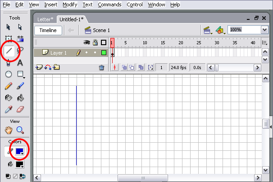Image resolution: width=273 pixels, height=182 pixels.
Task: Toggle show/hide all layers eye icon
Action: click(87, 43)
